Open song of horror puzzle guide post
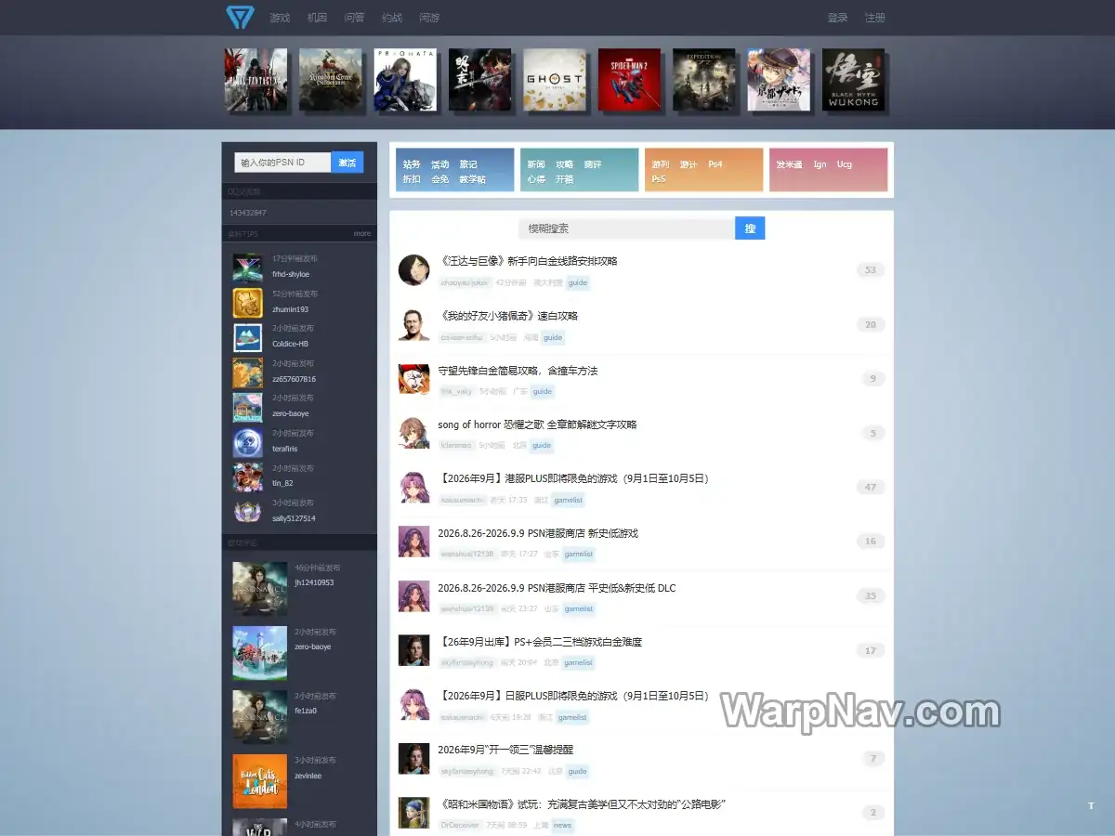Image resolution: width=1115 pixels, height=836 pixels. click(x=537, y=425)
